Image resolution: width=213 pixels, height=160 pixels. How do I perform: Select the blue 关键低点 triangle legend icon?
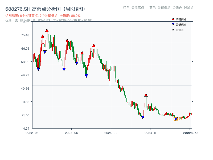point(173,24)
